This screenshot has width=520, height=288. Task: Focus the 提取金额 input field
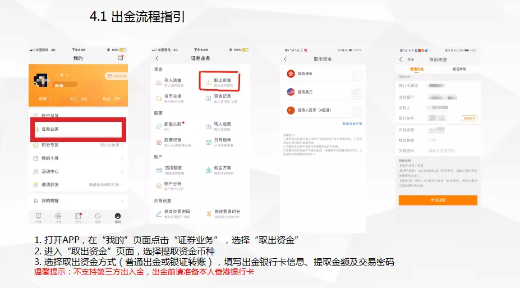[438, 140]
